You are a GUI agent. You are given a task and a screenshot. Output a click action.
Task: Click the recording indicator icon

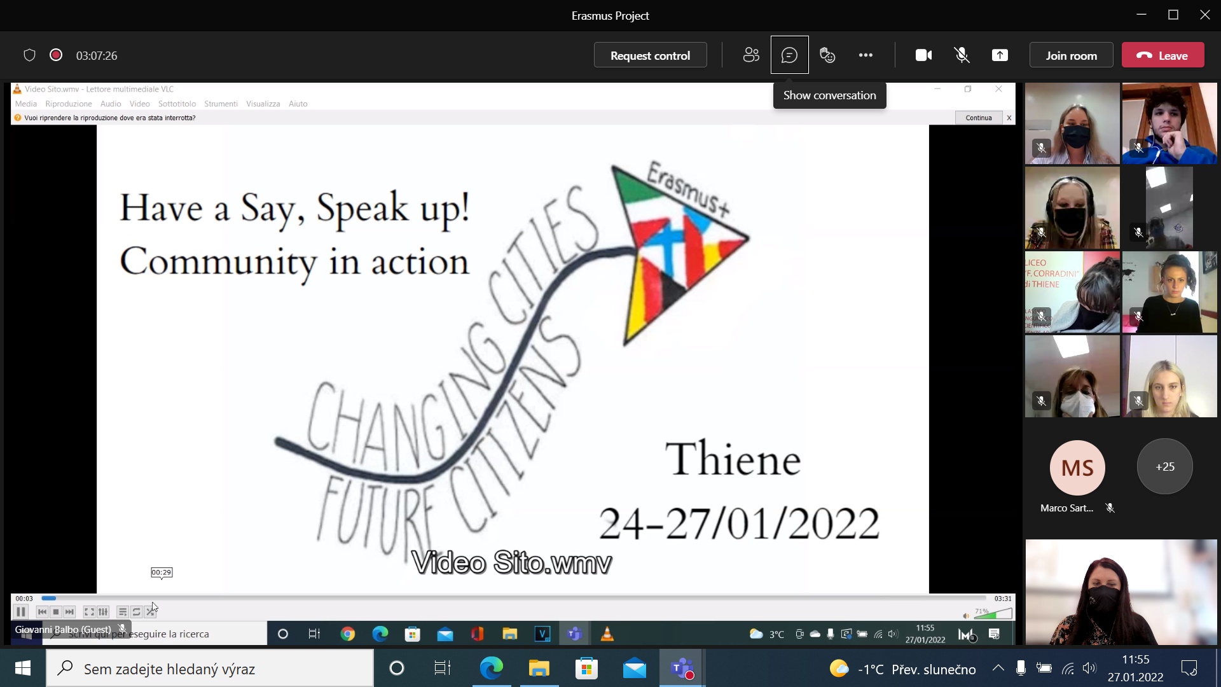pos(56,55)
